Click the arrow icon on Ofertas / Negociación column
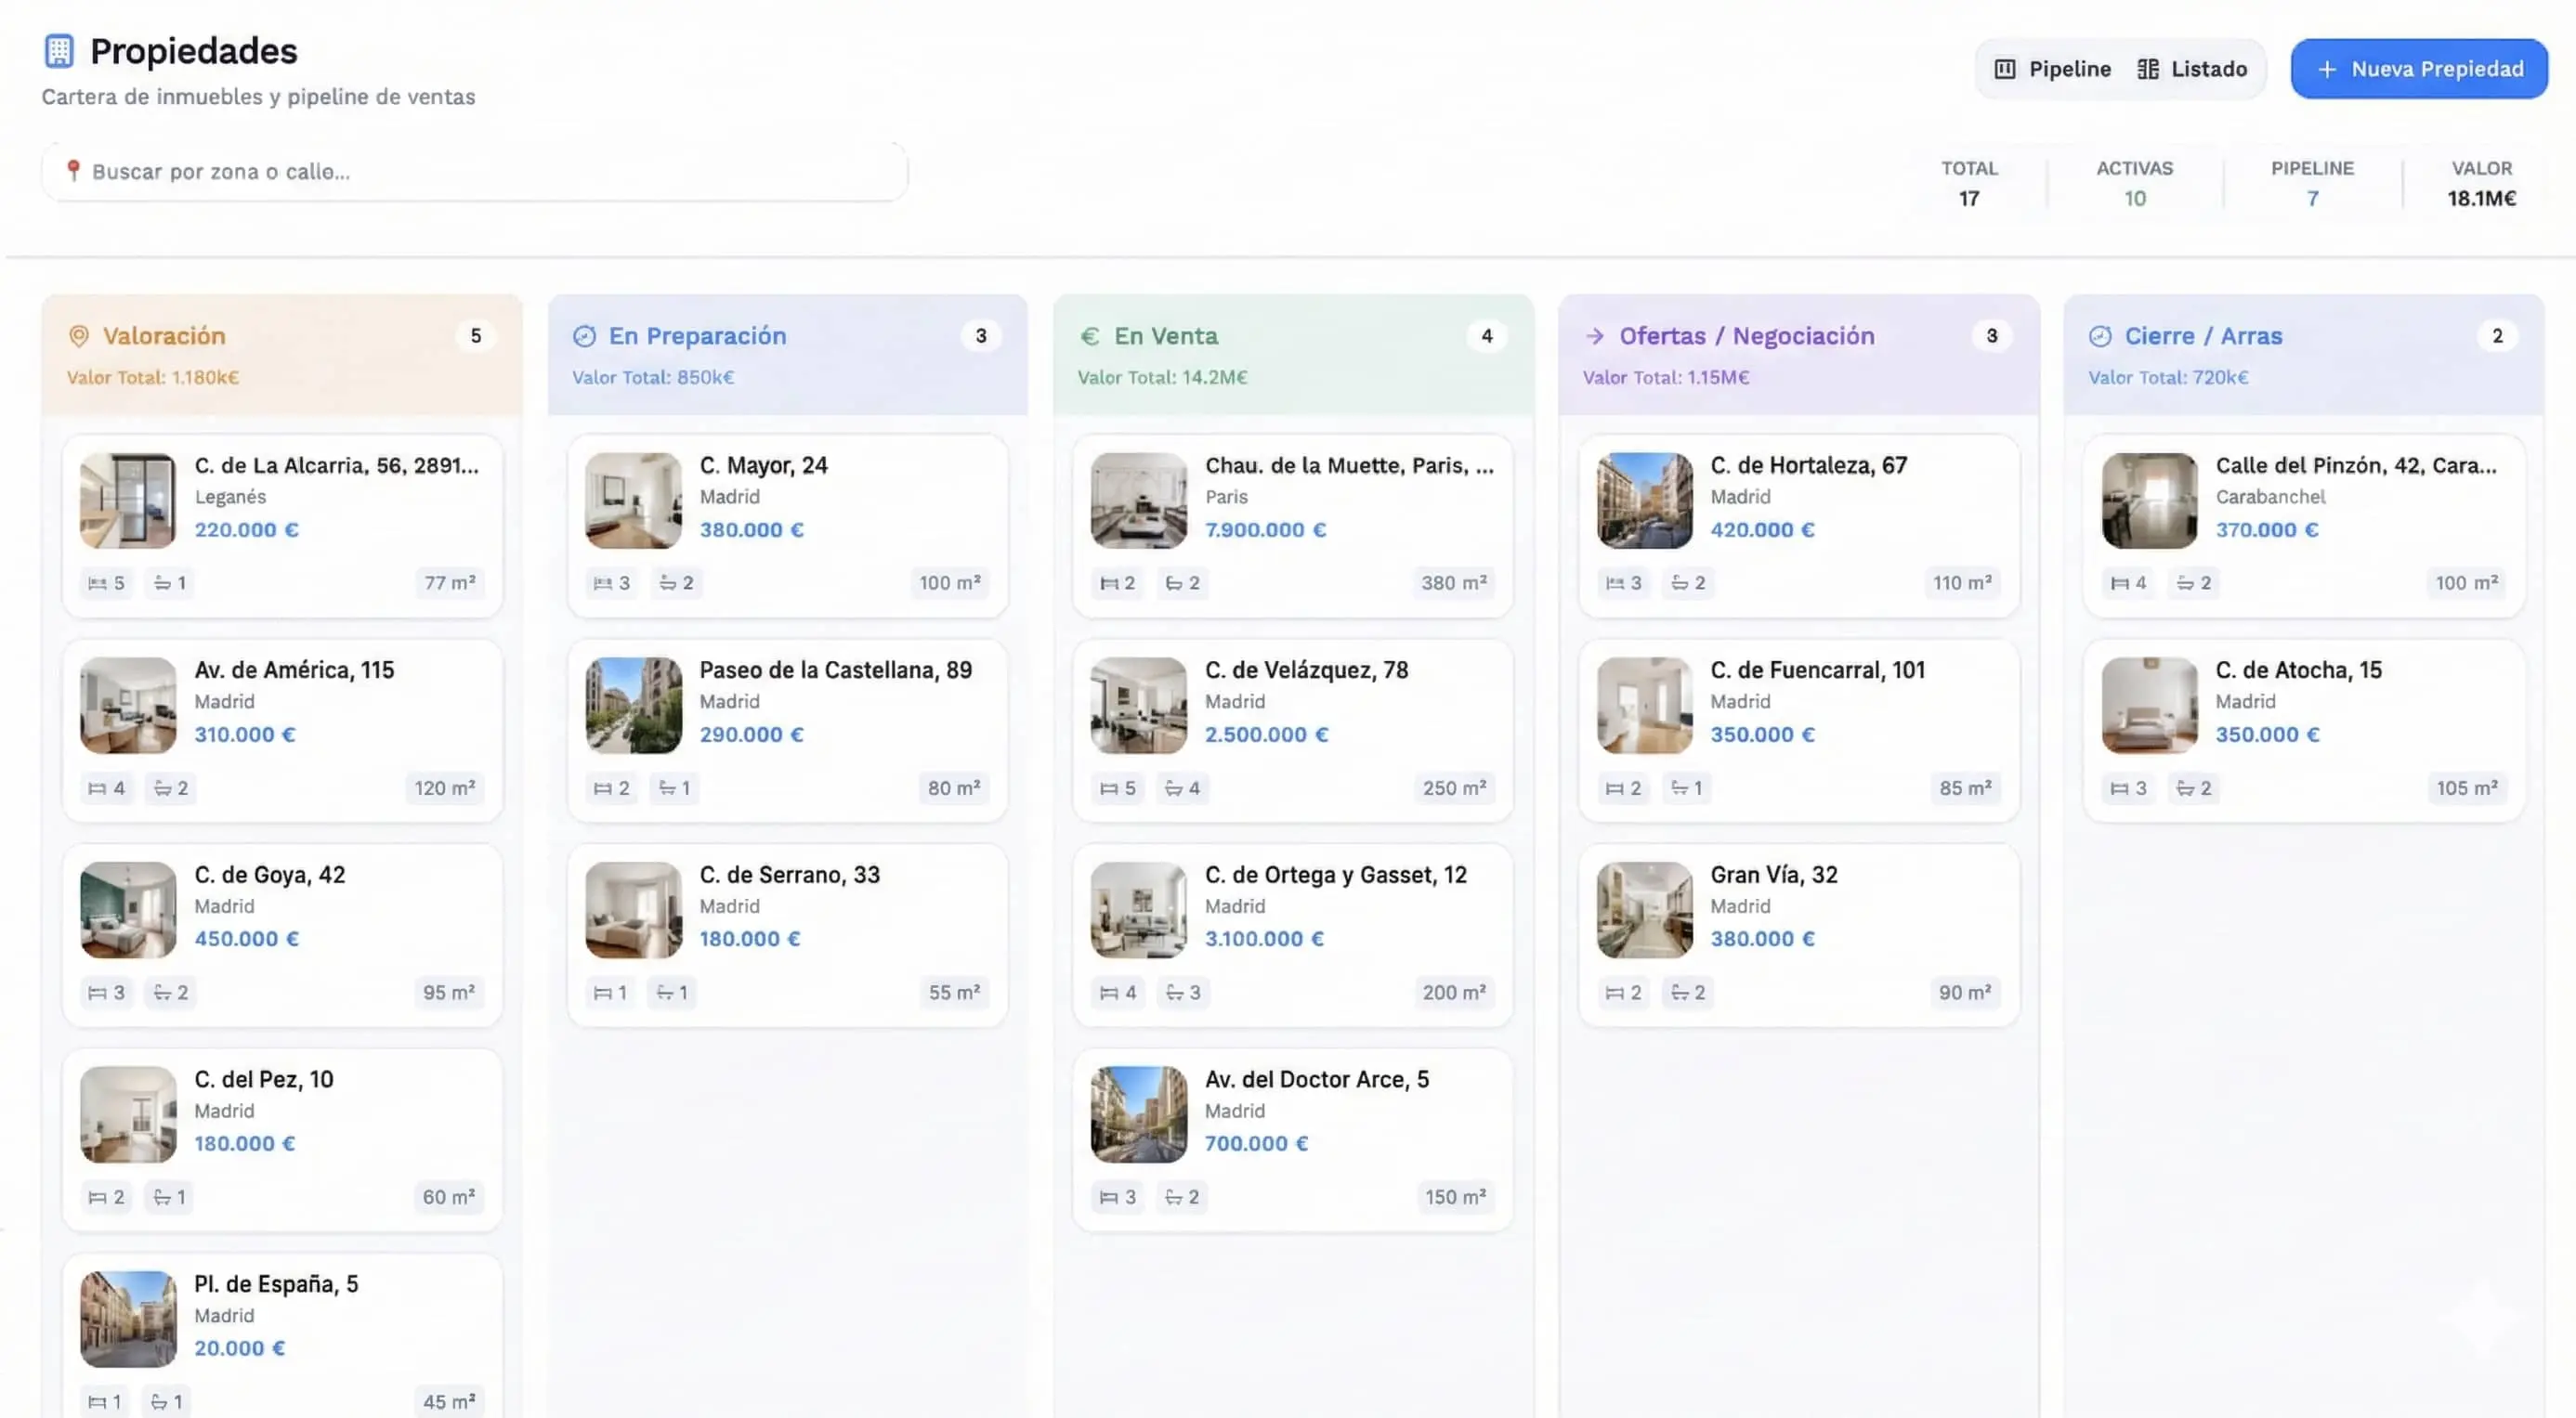The height and width of the screenshot is (1418, 2576). [1594, 336]
